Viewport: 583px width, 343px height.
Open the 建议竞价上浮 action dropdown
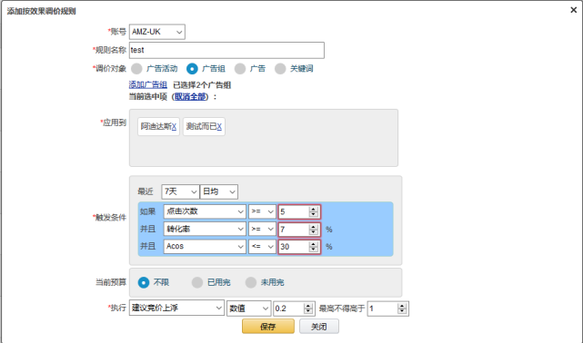[176, 308]
